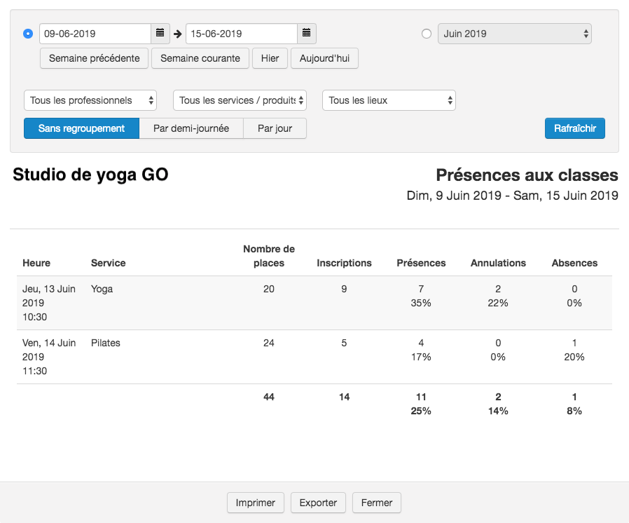Image resolution: width=629 pixels, height=523 pixels.
Task: Click the Semaine précédente button
Action: pyautogui.click(x=95, y=59)
